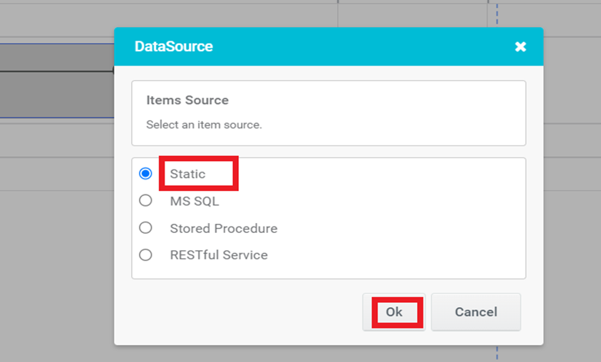Dismiss the dialog using Cancel button

tap(476, 312)
